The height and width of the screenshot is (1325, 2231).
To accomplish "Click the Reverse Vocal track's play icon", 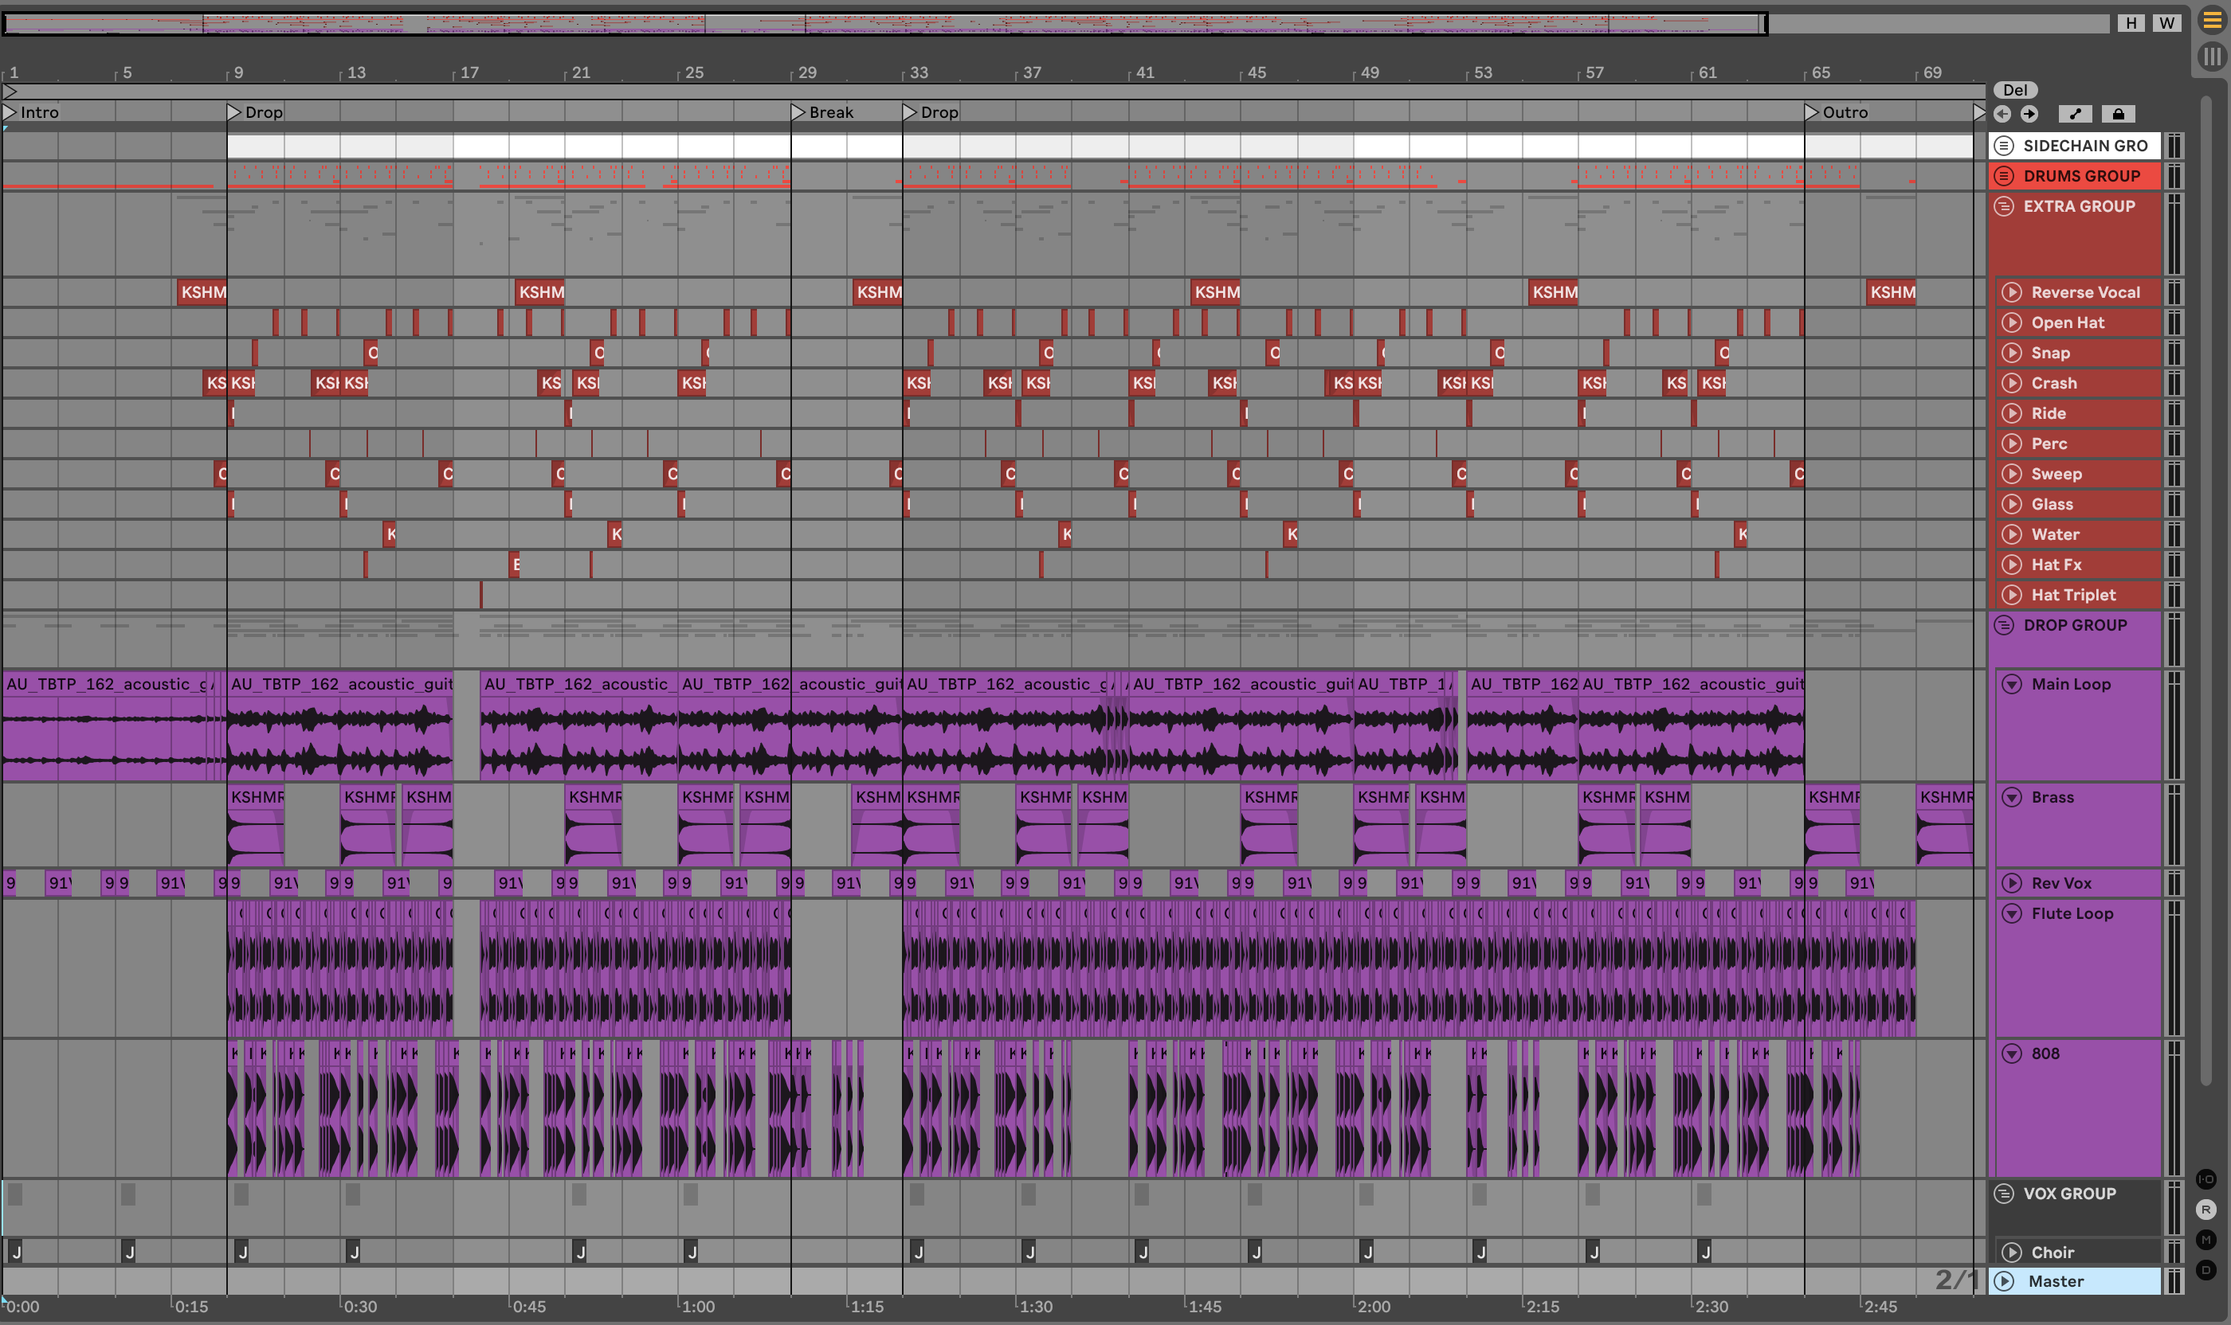I will 2011,292.
